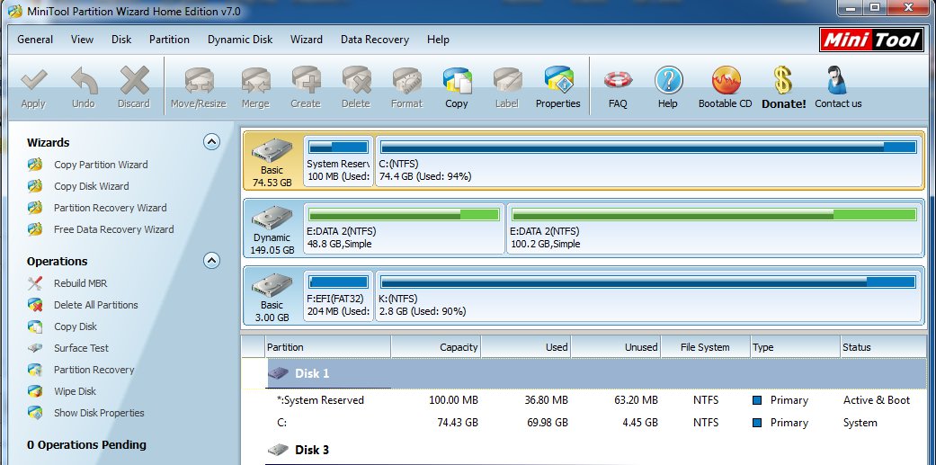
Task: Open the Help menu
Action: tap(438, 40)
